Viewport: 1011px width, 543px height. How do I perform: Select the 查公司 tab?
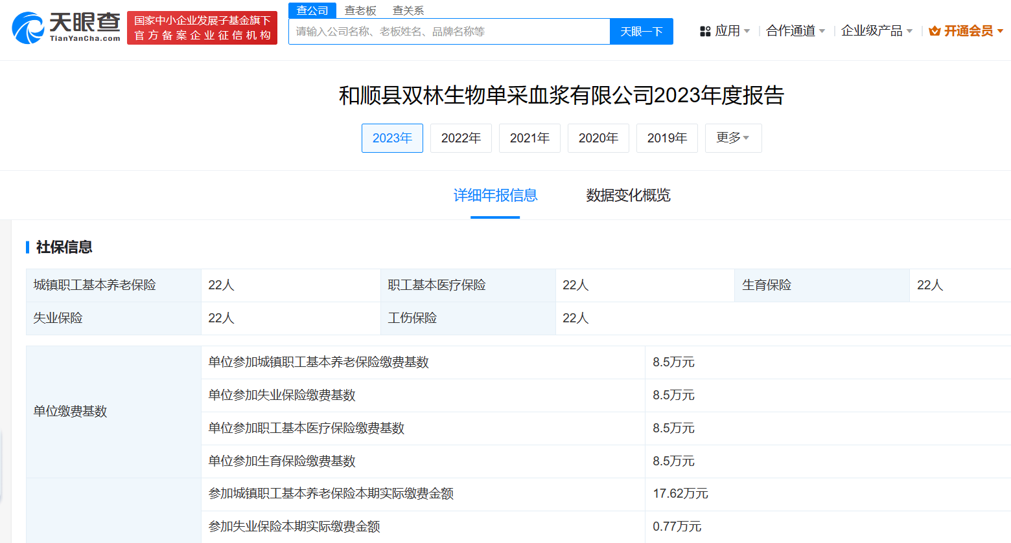(312, 10)
